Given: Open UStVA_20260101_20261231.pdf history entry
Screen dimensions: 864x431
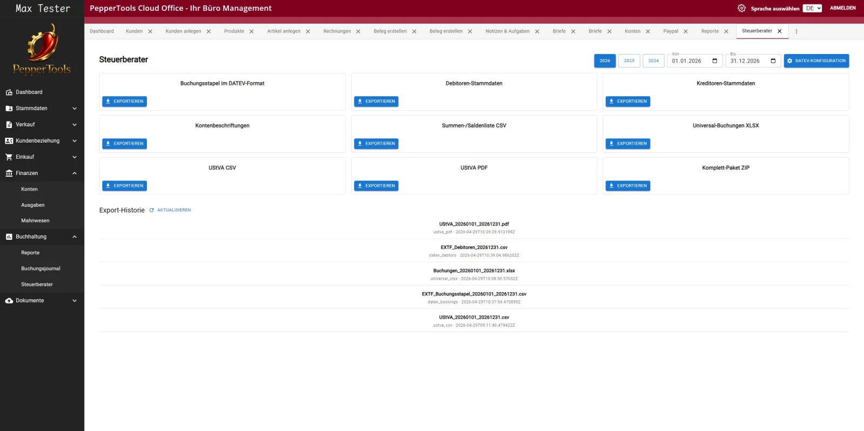Looking at the screenshot, I should click(x=474, y=227).
